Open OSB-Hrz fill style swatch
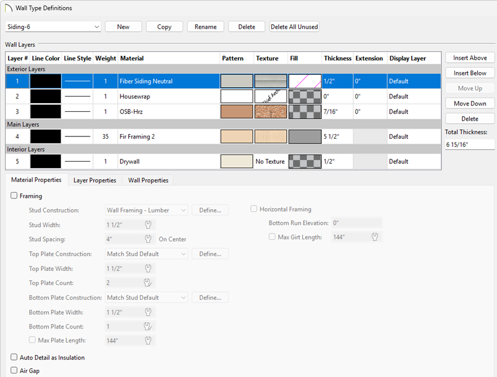Image resolution: width=497 pixels, height=377 pixels. (x=305, y=112)
